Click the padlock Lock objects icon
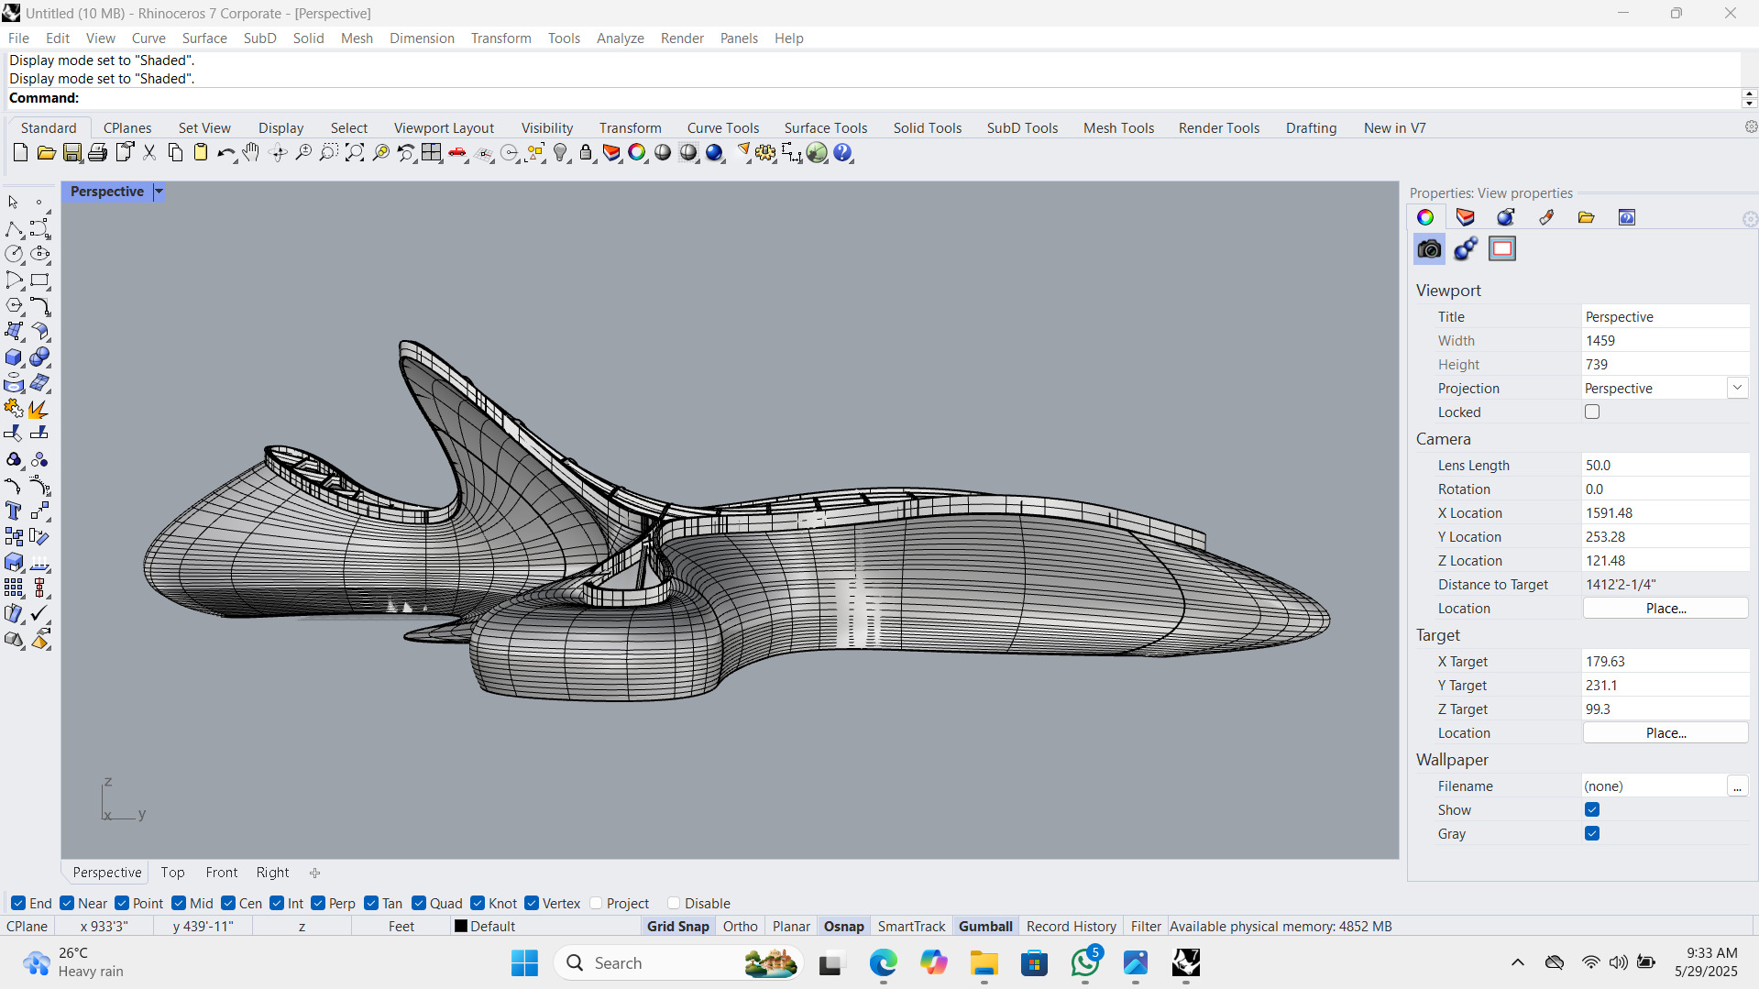1759x989 pixels. tap(587, 153)
